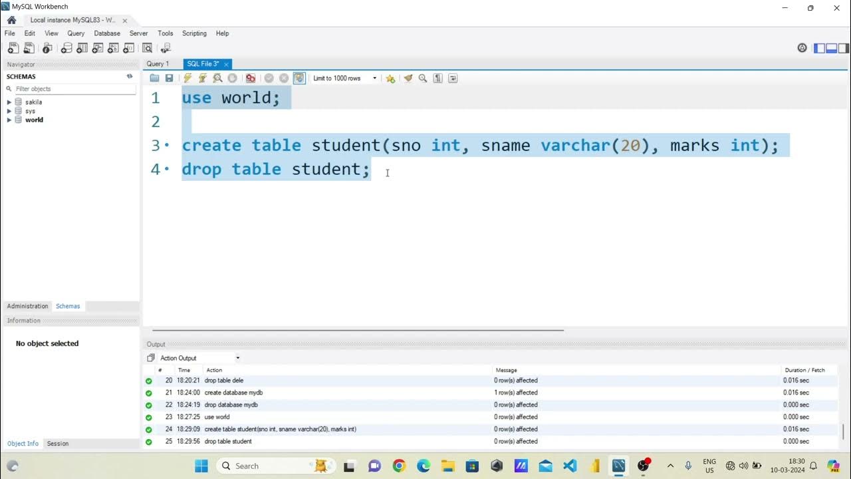The height and width of the screenshot is (479, 851).
Task: Toggle continue-on-error execution
Action: point(250,78)
